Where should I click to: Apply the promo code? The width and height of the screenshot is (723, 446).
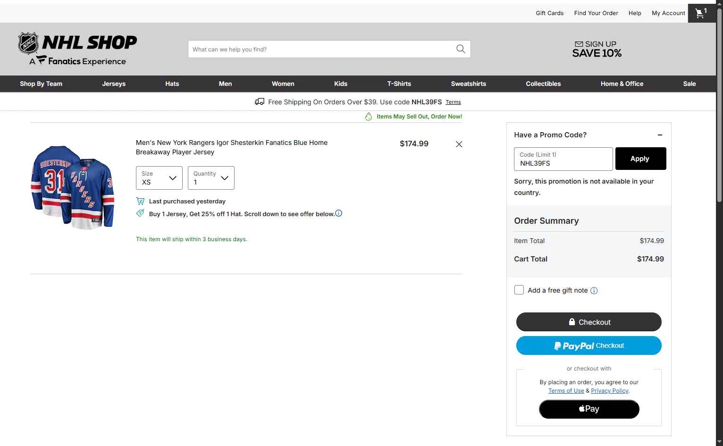click(640, 159)
